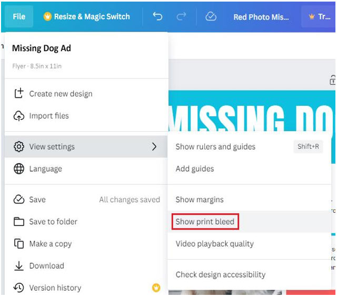This screenshot has width=337, height=297.
Task: Choose Make a copy from menu
Action: pyautogui.click(x=50, y=244)
